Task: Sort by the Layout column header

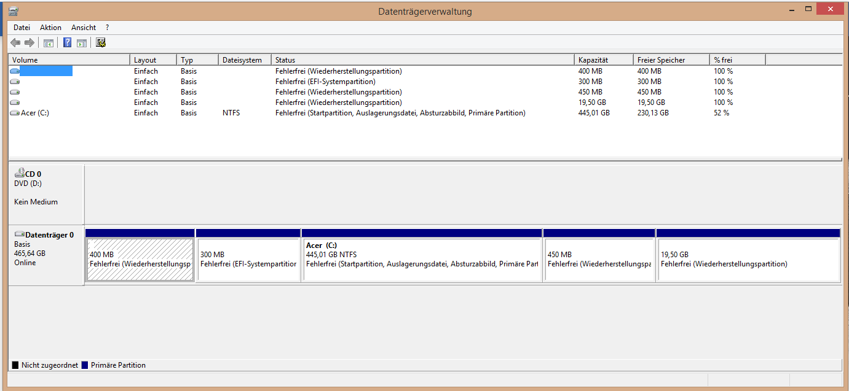Action: [154, 60]
